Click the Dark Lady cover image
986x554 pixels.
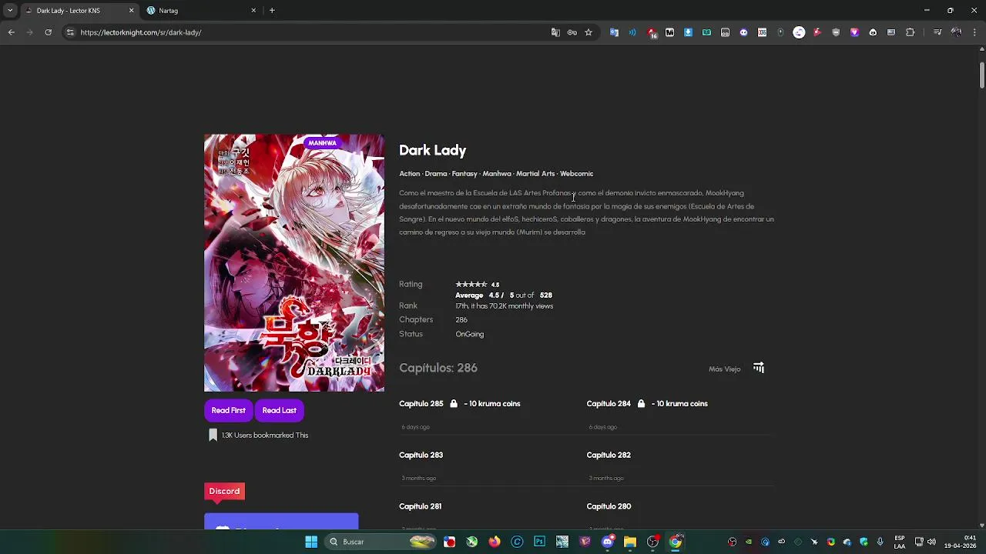(294, 263)
